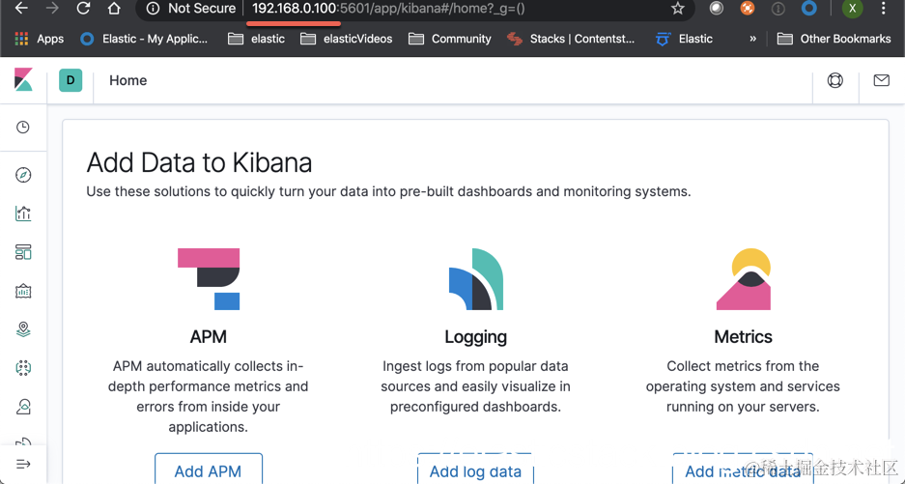This screenshot has width=905, height=484.
Task: Click the blue ring extension icon
Action: (x=809, y=8)
